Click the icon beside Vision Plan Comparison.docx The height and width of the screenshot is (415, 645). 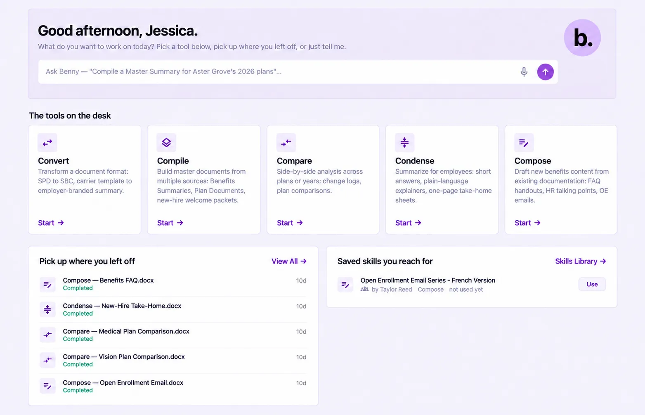click(x=47, y=360)
